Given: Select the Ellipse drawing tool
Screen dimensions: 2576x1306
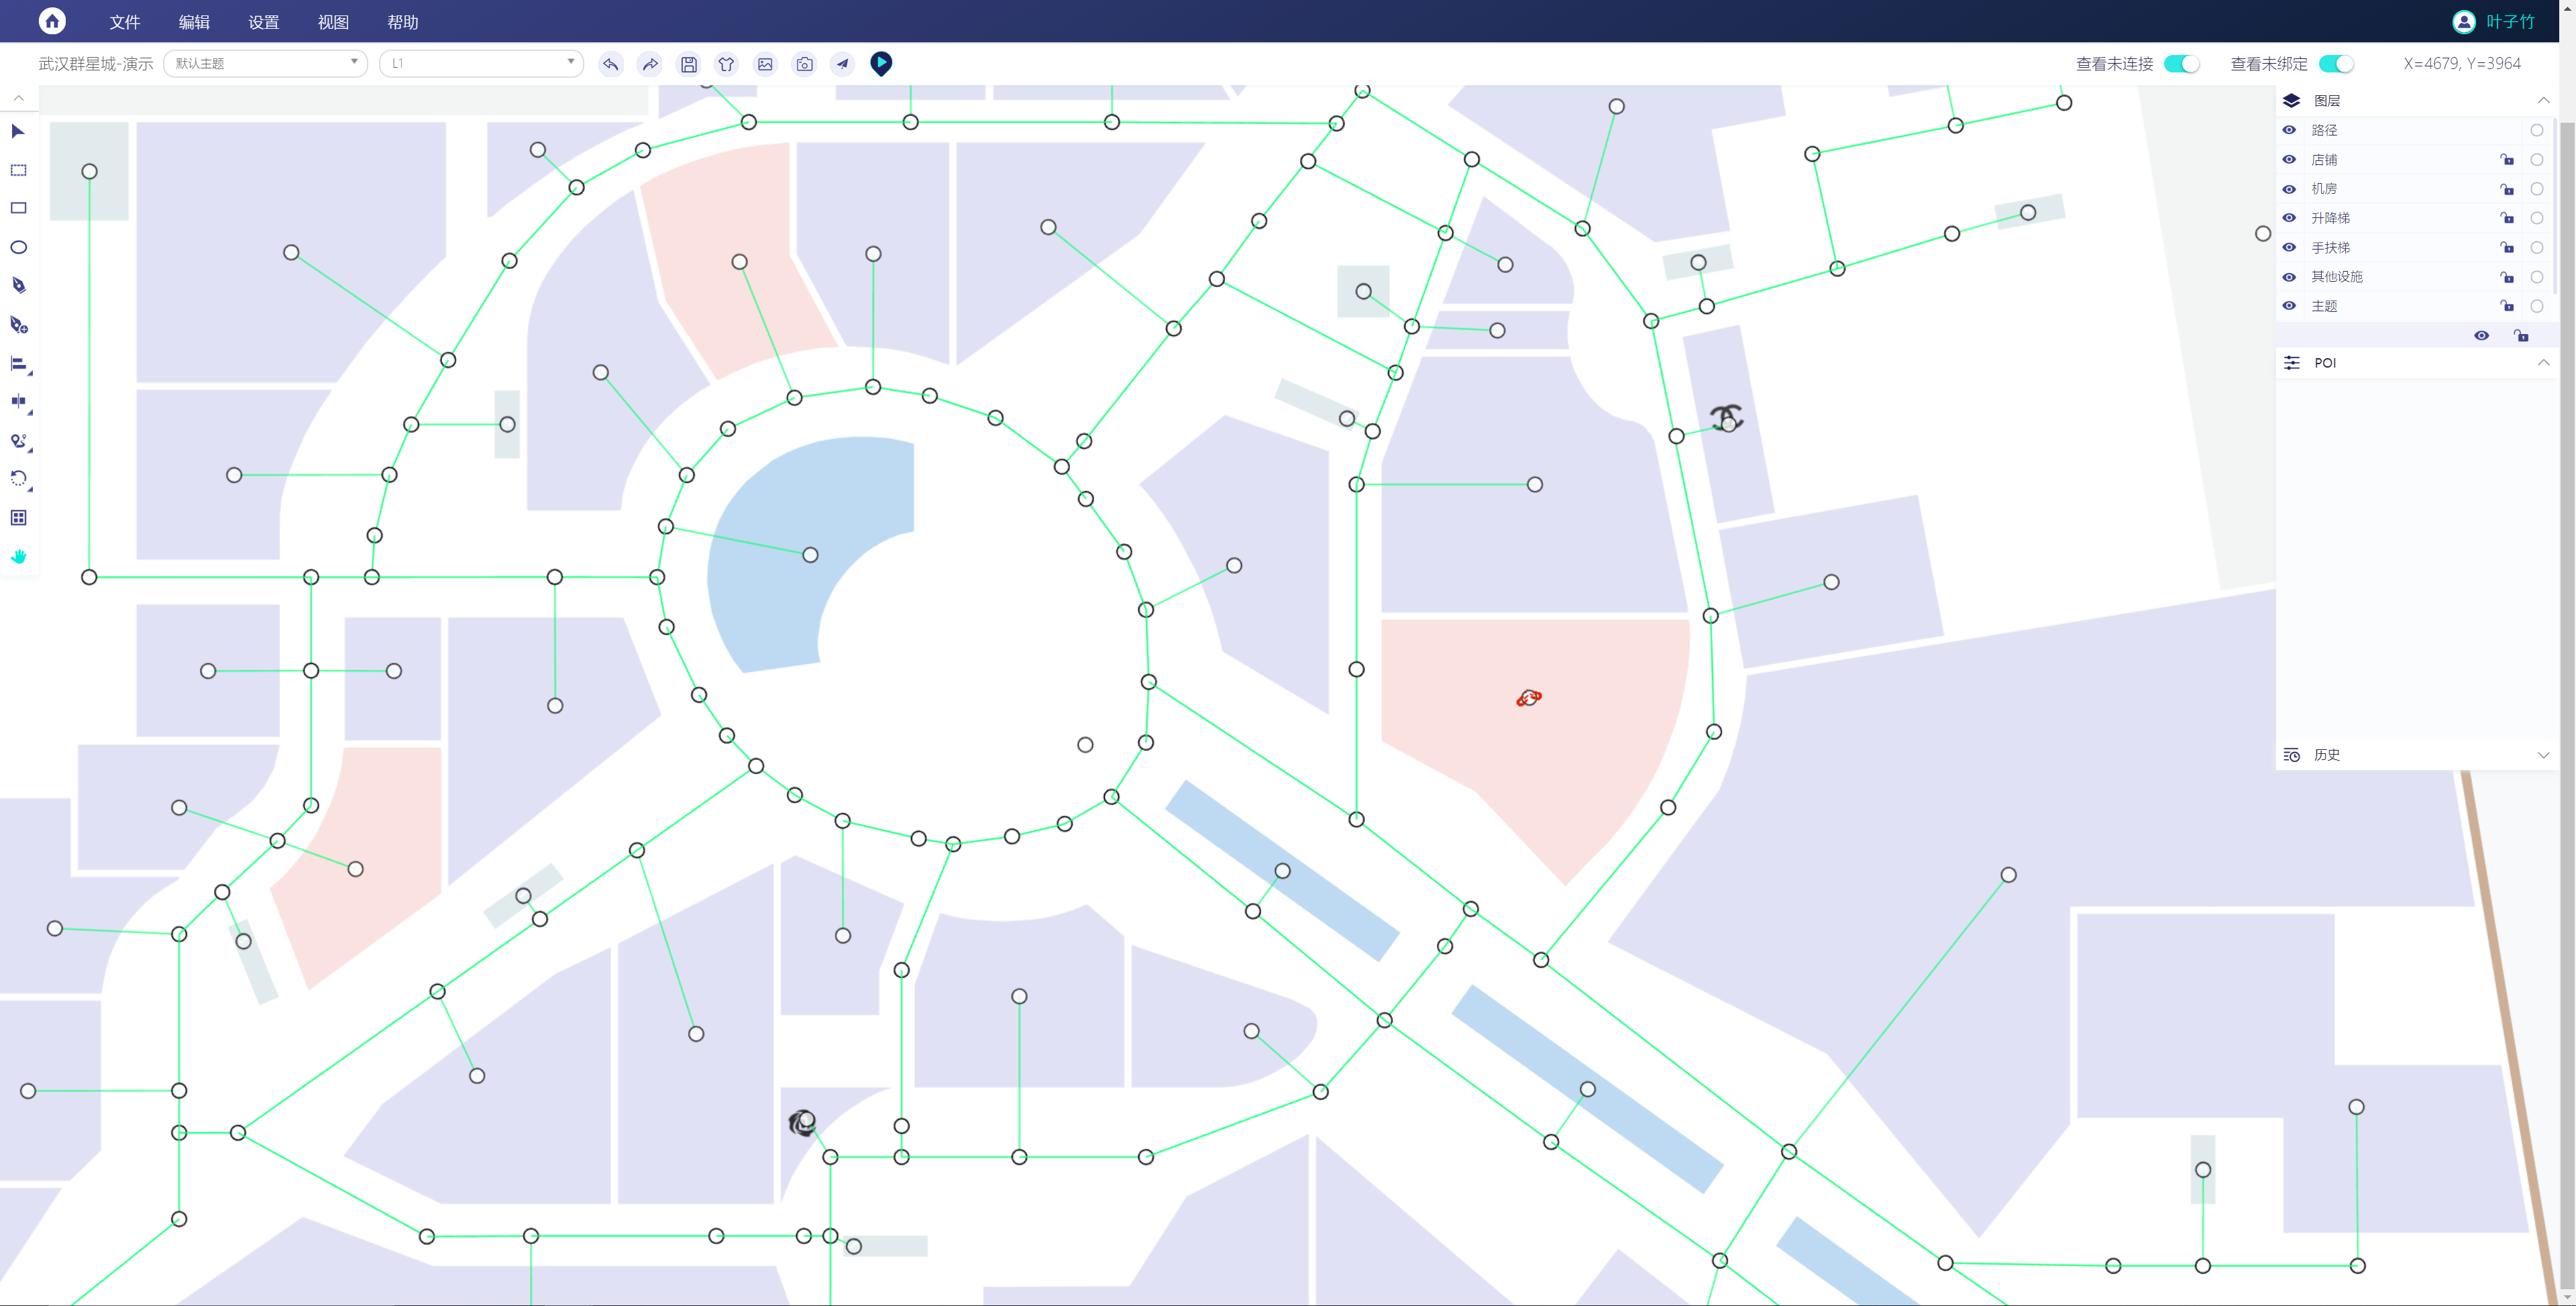Looking at the screenshot, I should pyautogui.click(x=18, y=247).
